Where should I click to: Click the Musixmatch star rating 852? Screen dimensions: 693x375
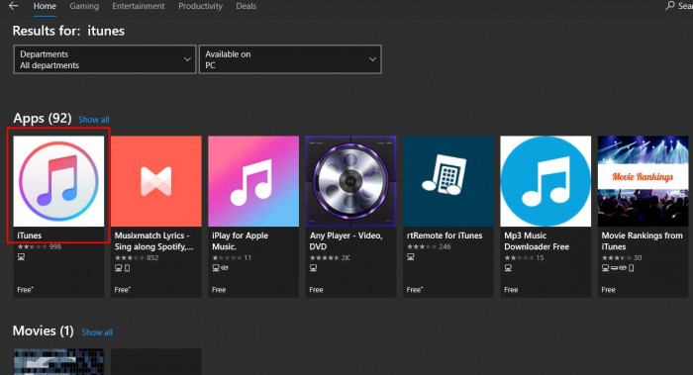click(137, 258)
